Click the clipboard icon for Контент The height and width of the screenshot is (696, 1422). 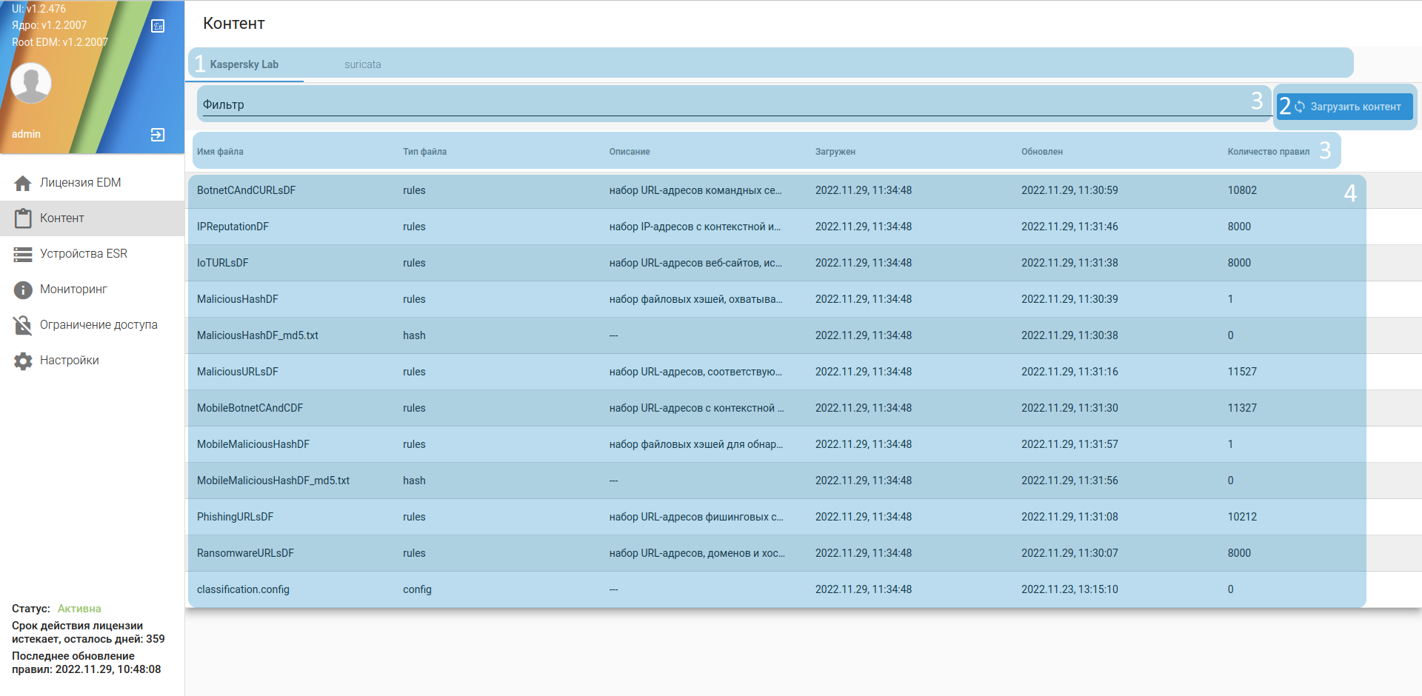point(23,218)
